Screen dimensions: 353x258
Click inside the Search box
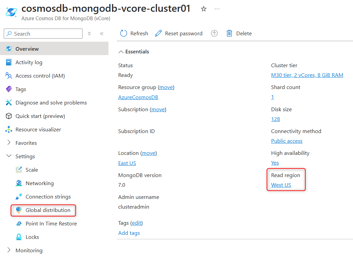pos(43,34)
